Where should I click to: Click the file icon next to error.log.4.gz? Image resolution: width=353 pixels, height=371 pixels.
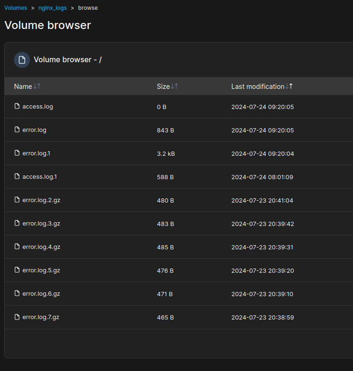click(x=17, y=247)
